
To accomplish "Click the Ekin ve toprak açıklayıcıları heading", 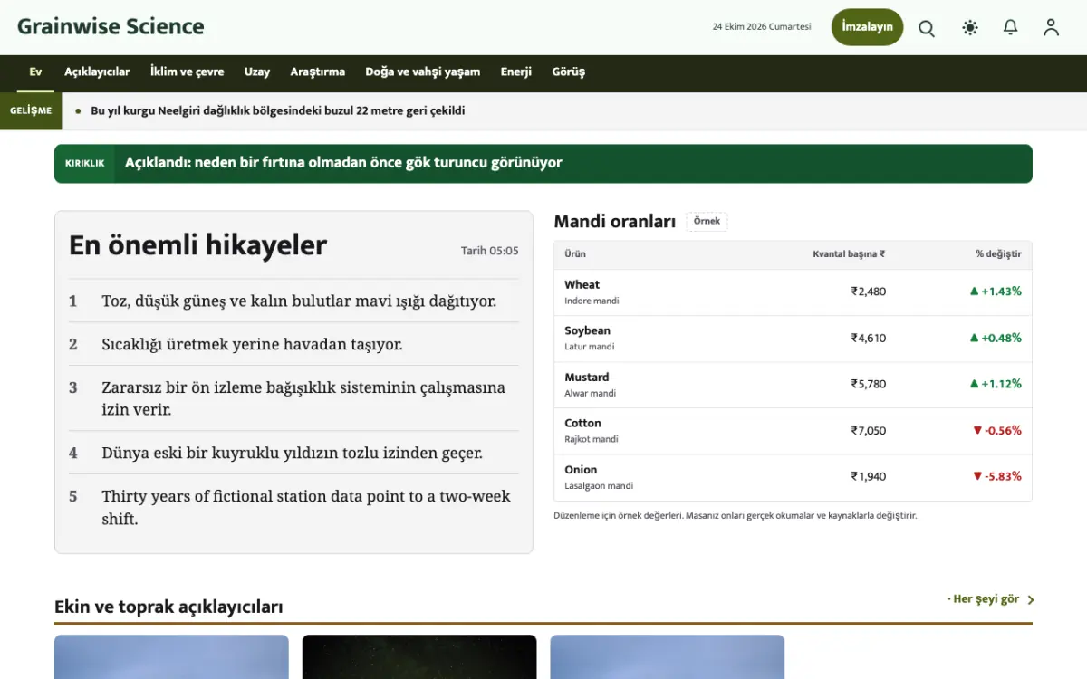I will click(168, 607).
